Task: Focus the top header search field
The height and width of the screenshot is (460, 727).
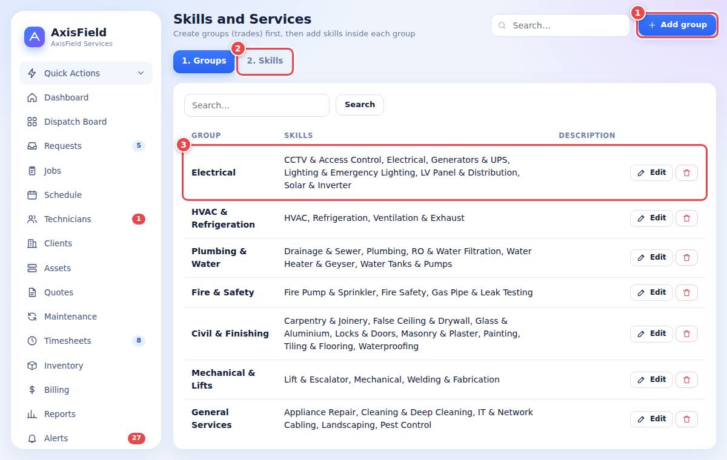Action: click(x=560, y=25)
